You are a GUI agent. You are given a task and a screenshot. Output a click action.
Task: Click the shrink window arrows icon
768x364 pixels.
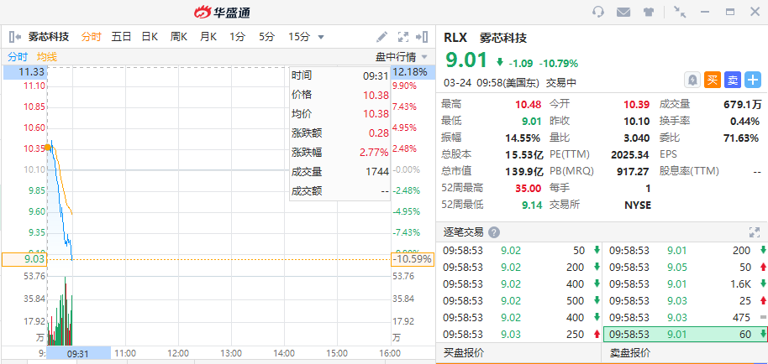tap(680, 12)
